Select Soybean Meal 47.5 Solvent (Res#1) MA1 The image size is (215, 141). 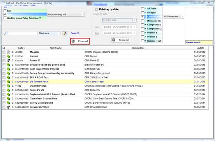click(x=52, y=94)
